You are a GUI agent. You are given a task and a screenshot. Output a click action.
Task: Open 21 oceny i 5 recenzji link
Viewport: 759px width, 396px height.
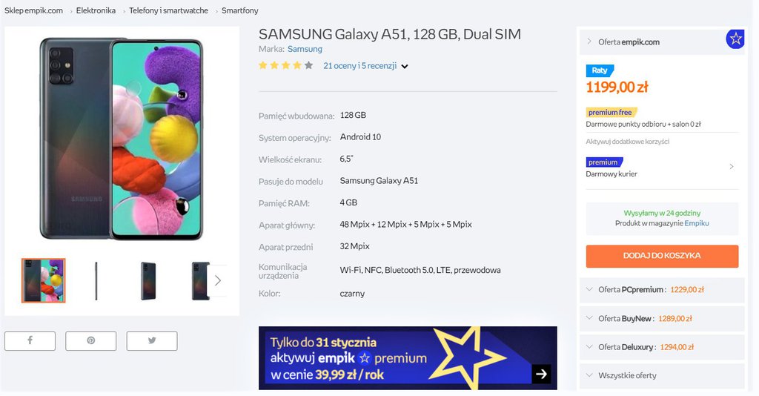pos(359,66)
